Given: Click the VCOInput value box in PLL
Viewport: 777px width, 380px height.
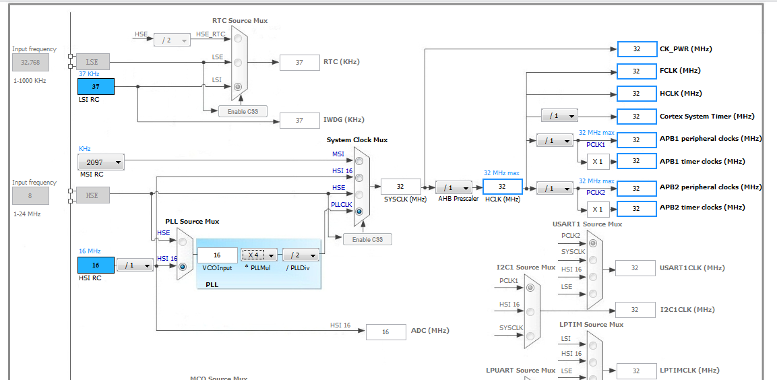Looking at the screenshot, I should point(217,255).
